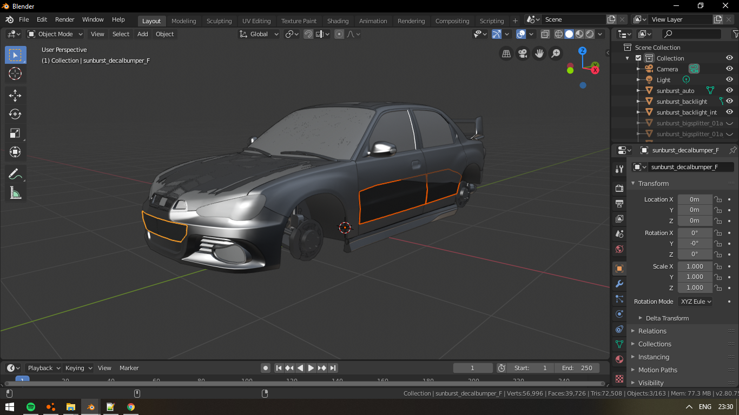Choose the Annotate pencil tool

[x=15, y=174]
